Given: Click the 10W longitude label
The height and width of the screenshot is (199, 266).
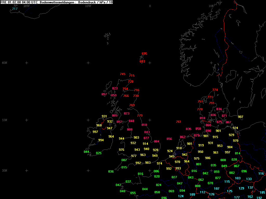Looking at the screenshot, I should [x=88, y=6].
